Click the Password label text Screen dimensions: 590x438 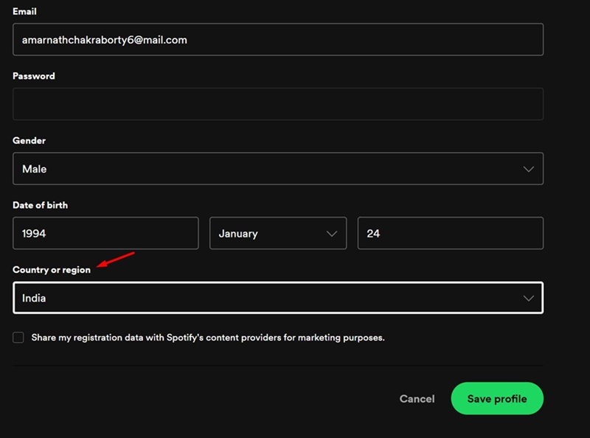click(34, 76)
